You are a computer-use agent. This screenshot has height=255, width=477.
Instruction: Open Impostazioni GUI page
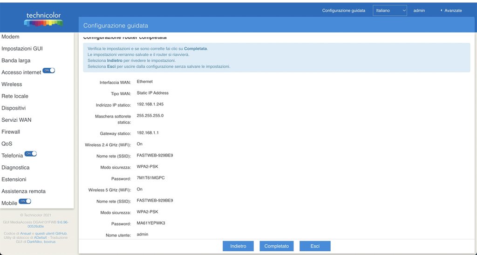(22, 48)
